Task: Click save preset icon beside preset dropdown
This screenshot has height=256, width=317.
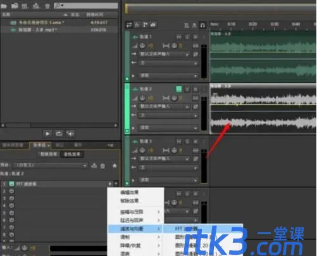Action: pos(94,166)
